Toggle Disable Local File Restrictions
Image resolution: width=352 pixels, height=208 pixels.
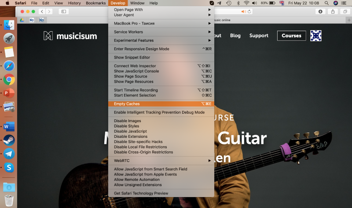click(x=161, y=147)
